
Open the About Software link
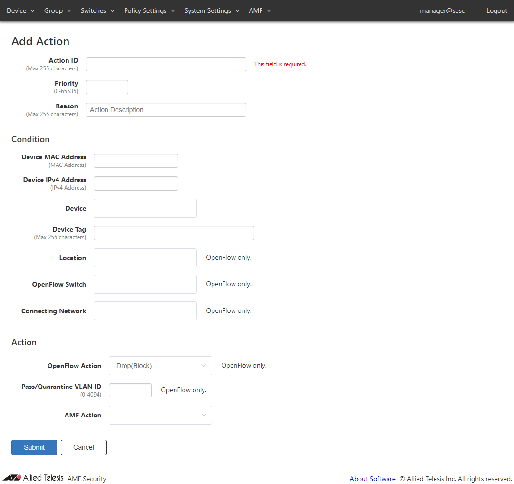(372, 479)
